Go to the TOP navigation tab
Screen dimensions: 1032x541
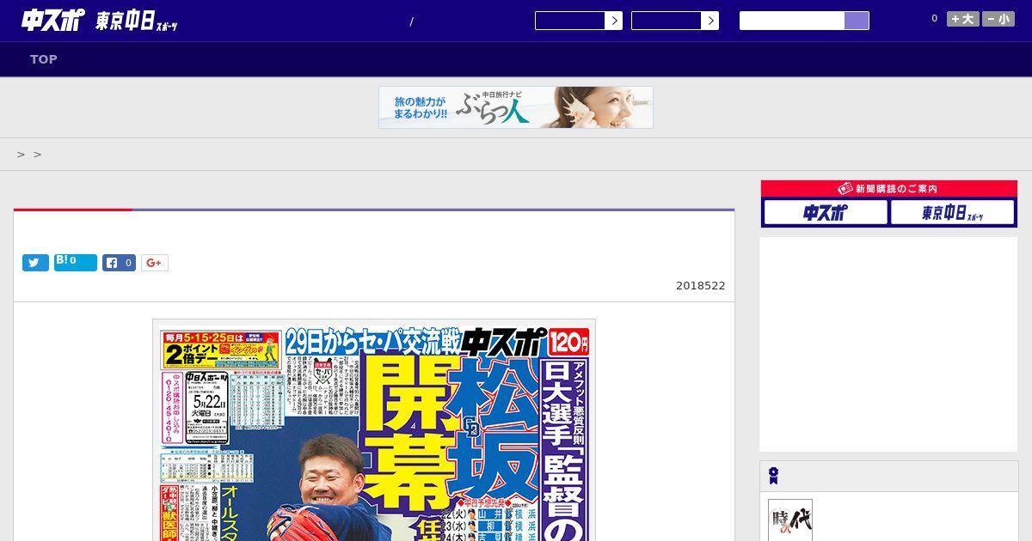[44, 59]
